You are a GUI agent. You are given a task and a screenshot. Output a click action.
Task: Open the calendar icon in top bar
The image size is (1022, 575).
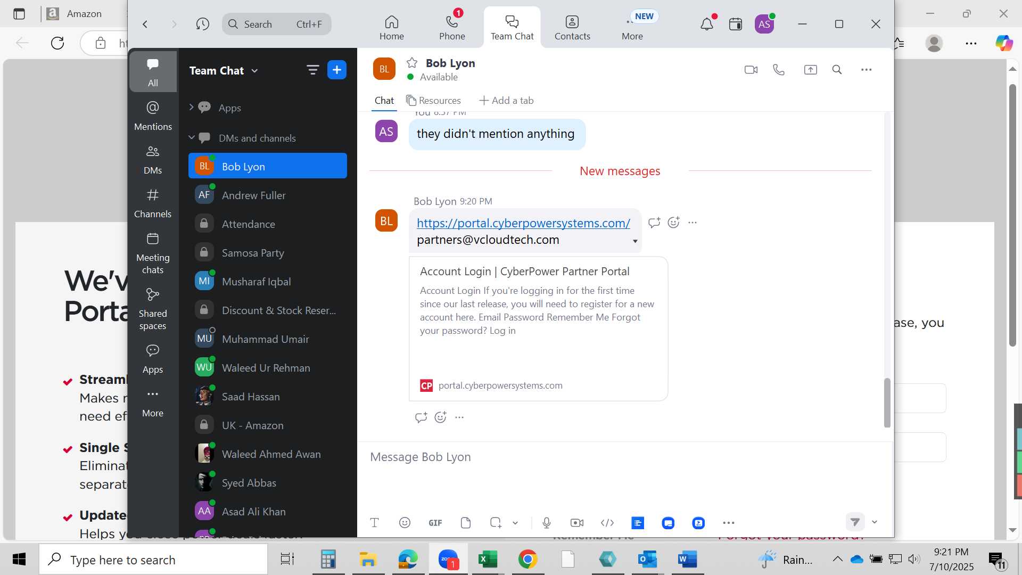736,24
